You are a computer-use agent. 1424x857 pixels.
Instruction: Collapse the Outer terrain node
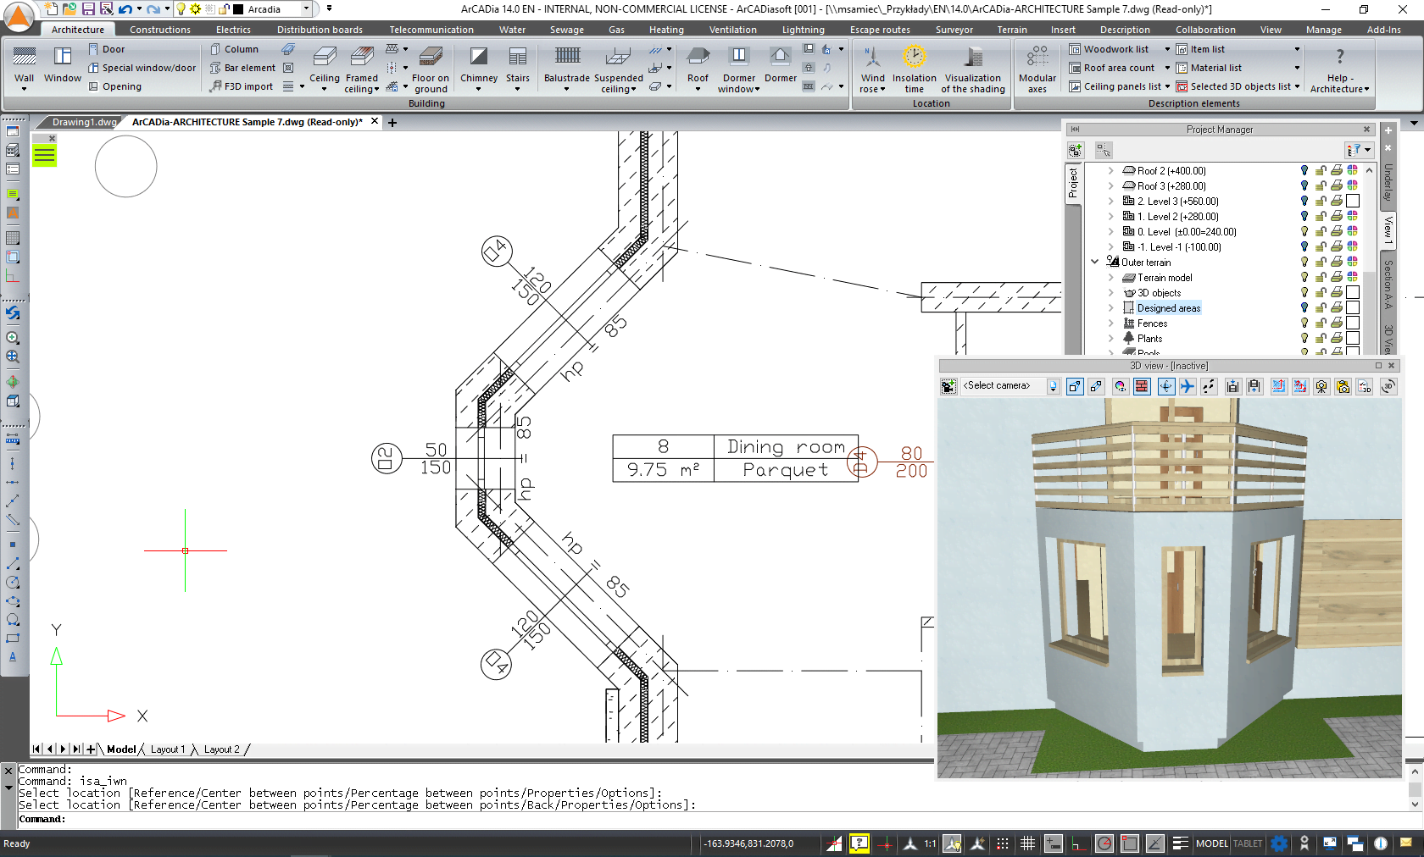tap(1095, 262)
